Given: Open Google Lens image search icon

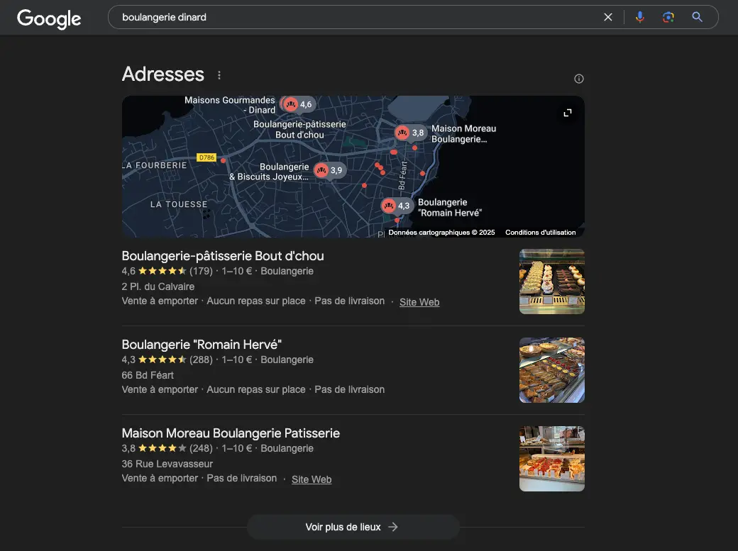Looking at the screenshot, I should [668, 18].
